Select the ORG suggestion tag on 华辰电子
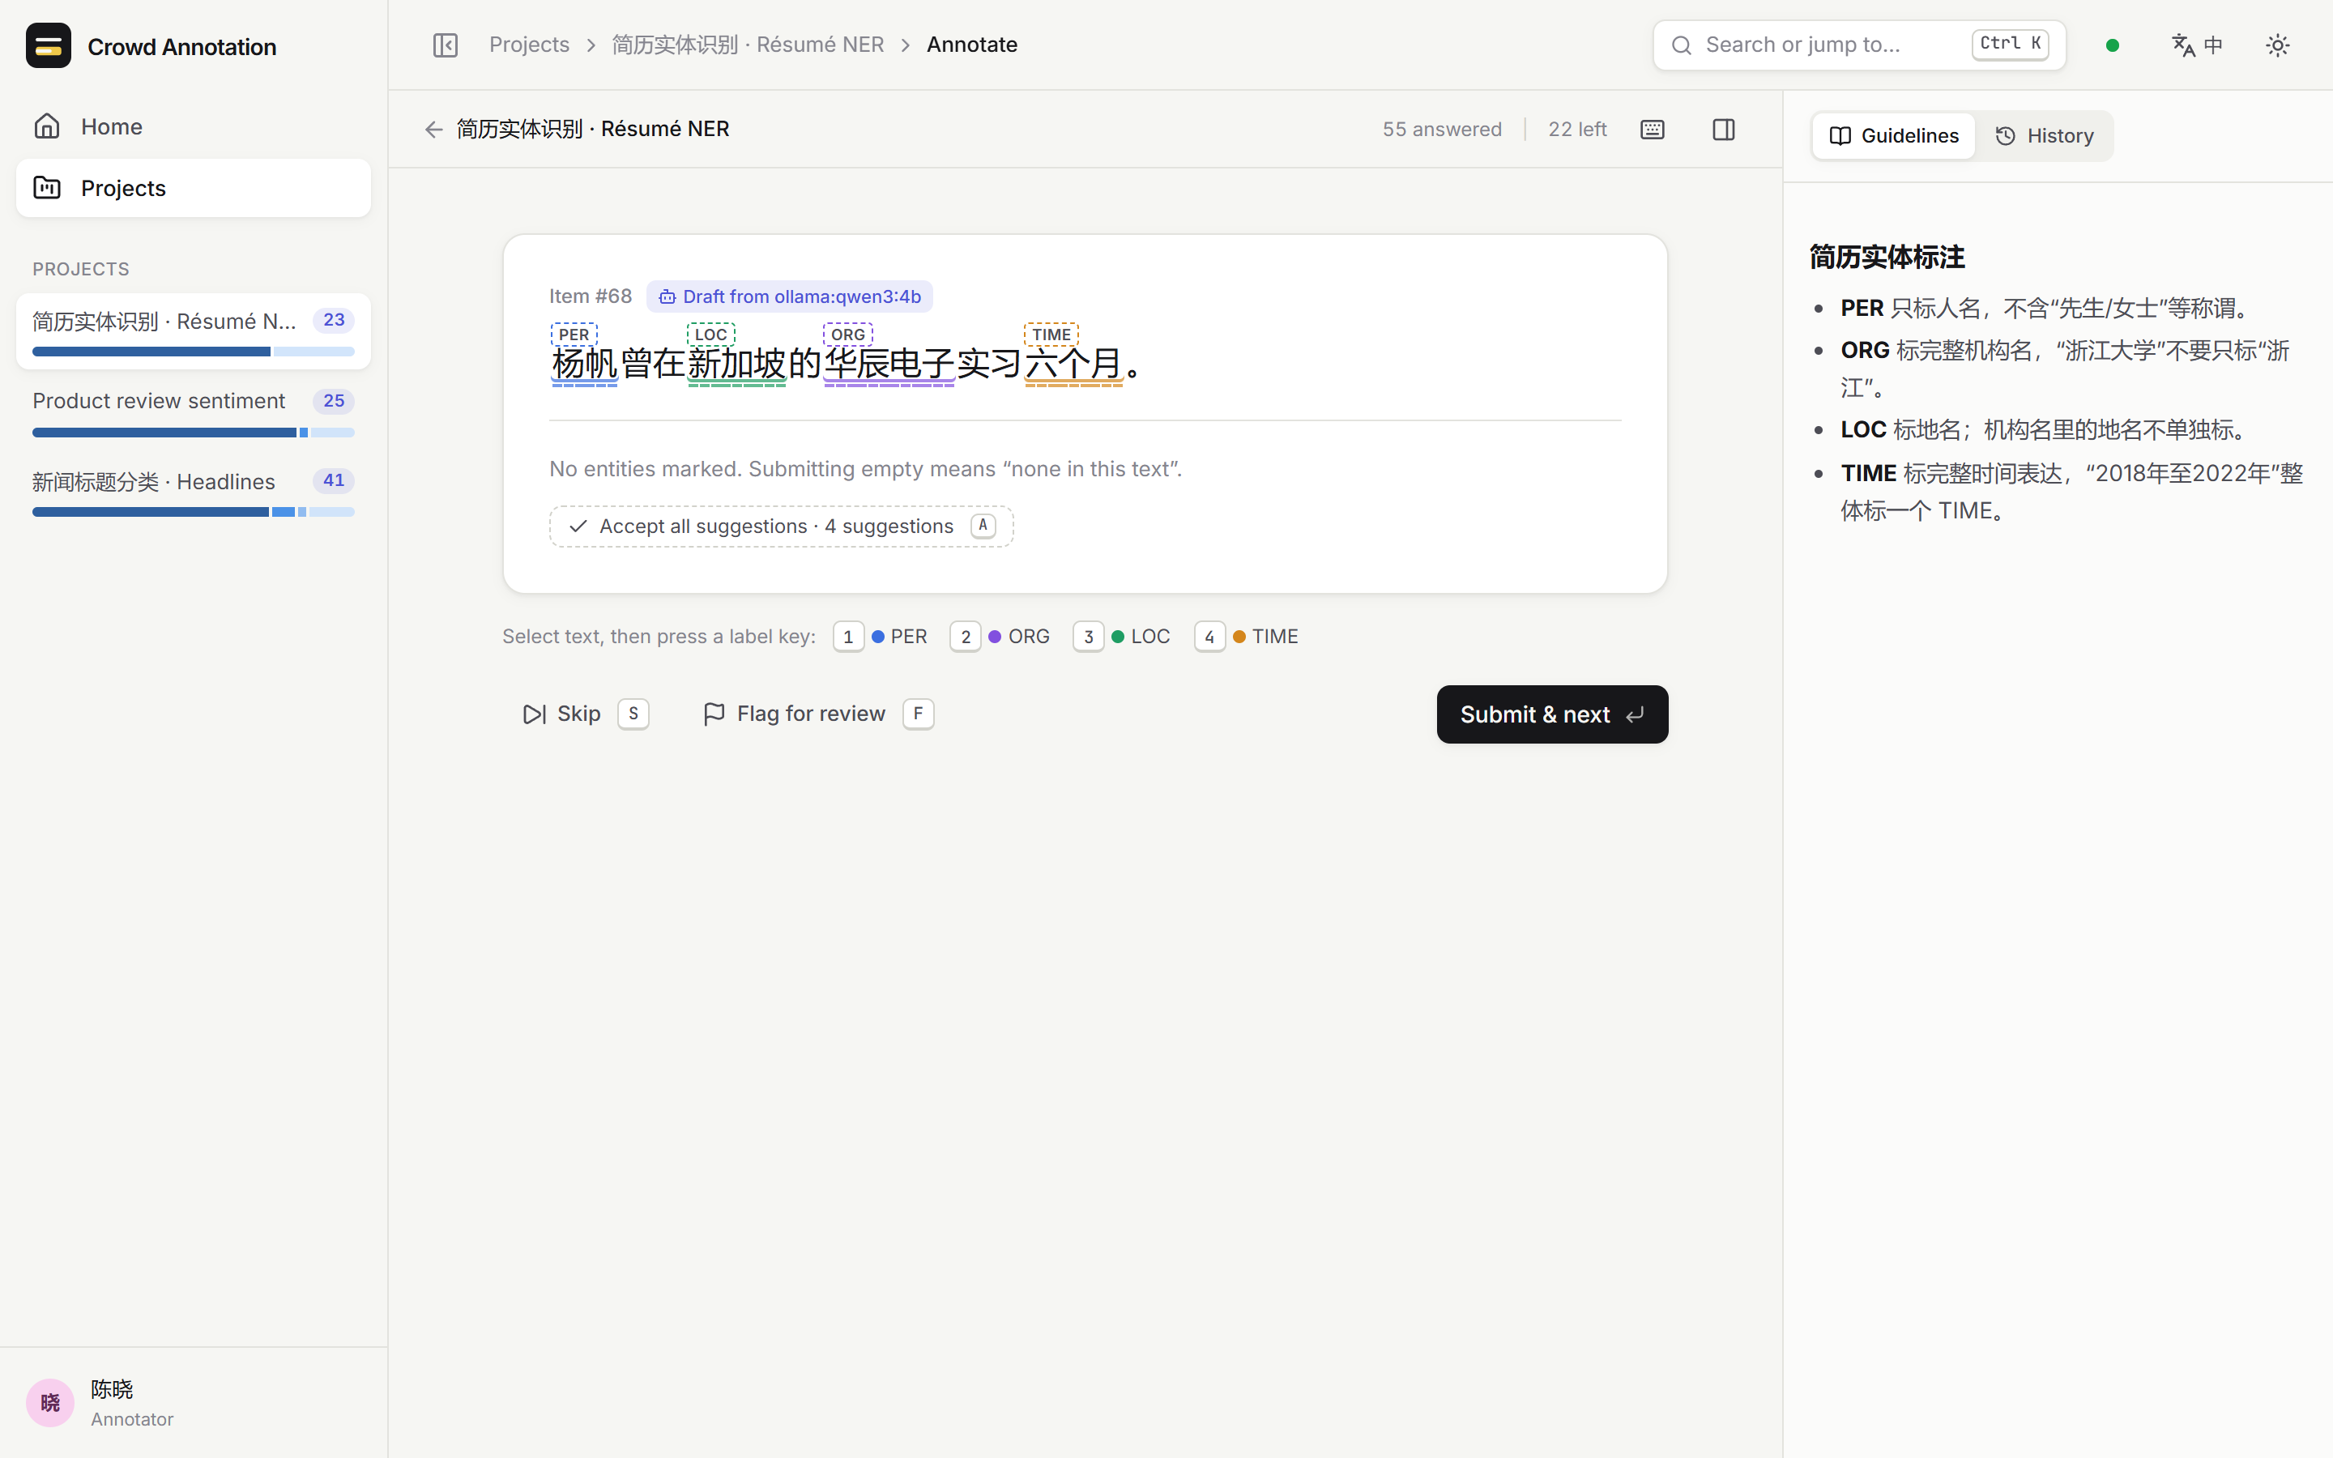Screen dimensions: 2333x1458 point(848,335)
